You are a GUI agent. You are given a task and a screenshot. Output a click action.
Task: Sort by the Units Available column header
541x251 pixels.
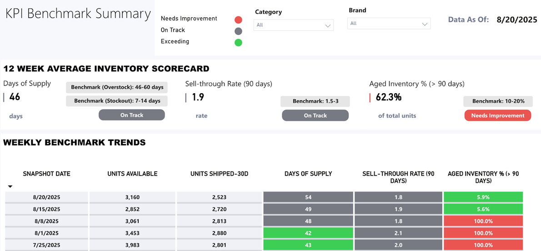[x=132, y=174]
